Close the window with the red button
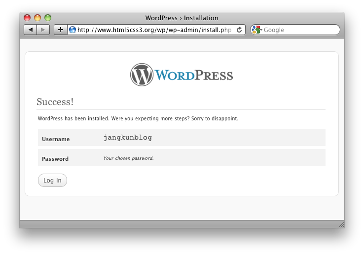 coord(27,18)
